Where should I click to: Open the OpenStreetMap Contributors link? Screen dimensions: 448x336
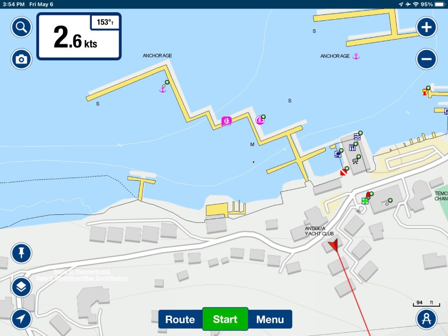coord(91,278)
